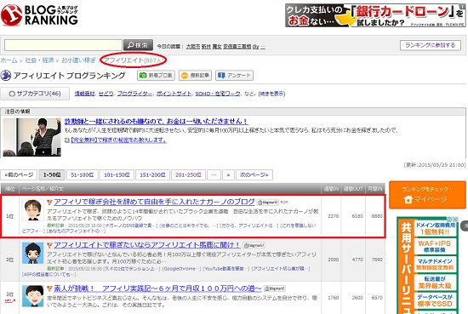The image size is (468, 314).
Task: Open the アンケート survey icon button
Action: tap(234, 75)
